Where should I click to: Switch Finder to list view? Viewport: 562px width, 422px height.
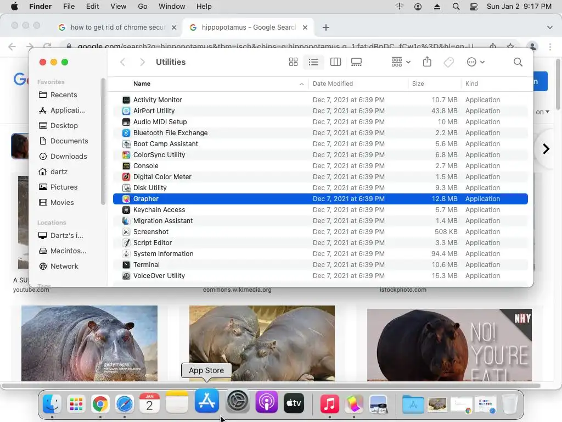point(313,62)
